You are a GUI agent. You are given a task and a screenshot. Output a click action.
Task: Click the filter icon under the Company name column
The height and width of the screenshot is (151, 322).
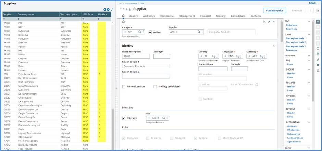click(19, 19)
